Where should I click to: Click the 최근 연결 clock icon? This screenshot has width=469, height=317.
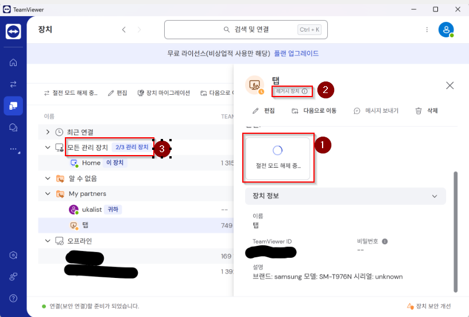pyautogui.click(x=59, y=132)
